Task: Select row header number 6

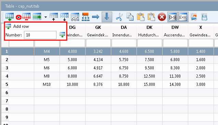Action: click(x=5, y=93)
